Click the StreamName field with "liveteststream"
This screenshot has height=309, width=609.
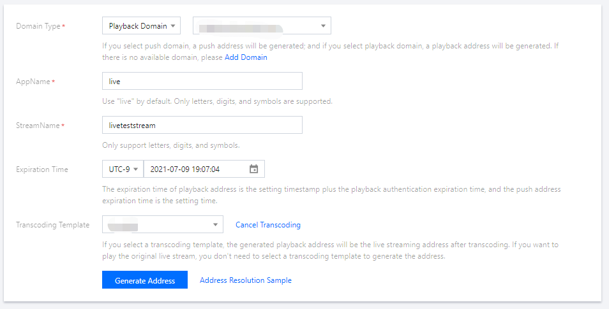(202, 126)
